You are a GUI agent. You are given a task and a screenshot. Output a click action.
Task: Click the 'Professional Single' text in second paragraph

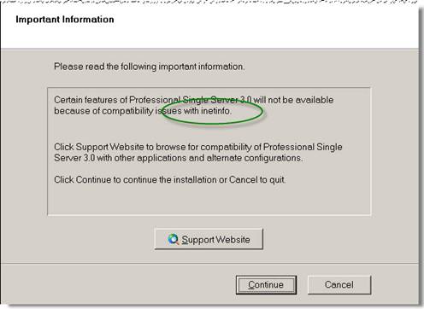(x=303, y=147)
